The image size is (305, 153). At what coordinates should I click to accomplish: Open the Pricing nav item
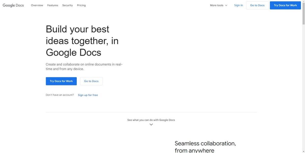click(81, 5)
